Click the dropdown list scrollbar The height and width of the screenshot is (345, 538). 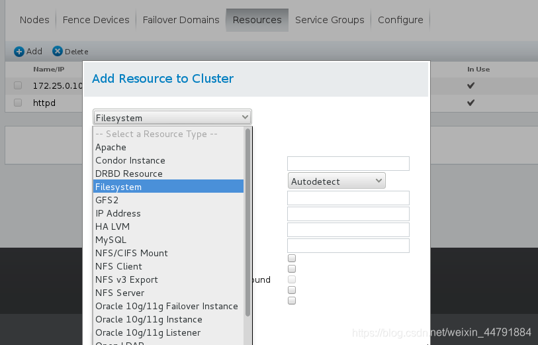click(x=247, y=222)
